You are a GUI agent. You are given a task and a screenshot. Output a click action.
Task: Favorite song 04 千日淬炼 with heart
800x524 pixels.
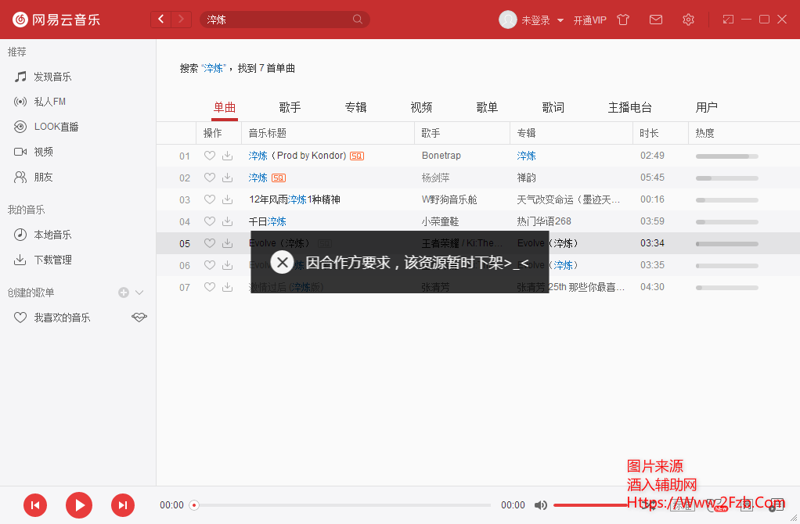(x=209, y=221)
